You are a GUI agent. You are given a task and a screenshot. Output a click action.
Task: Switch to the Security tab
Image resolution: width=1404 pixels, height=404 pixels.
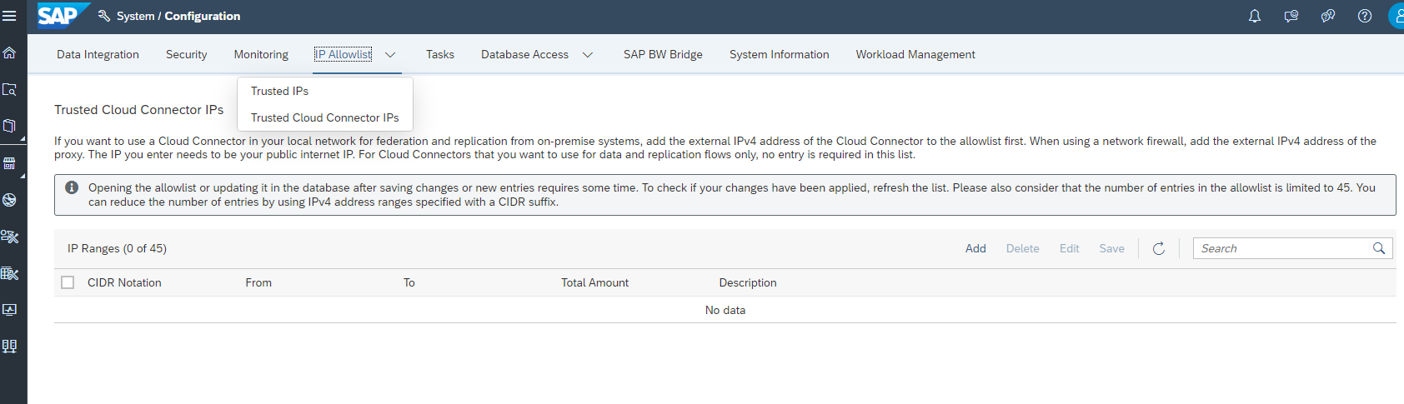point(186,54)
